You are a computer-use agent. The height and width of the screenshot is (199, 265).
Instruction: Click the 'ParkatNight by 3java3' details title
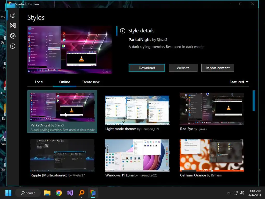[x=148, y=40]
